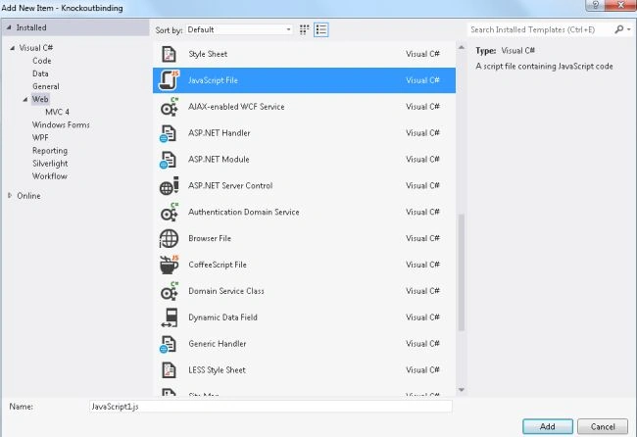This screenshot has height=437, width=637.
Task: Click the ASP.NET Server Control icon
Action: point(169,185)
